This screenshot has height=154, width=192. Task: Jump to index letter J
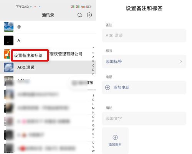click(x=93, y=95)
